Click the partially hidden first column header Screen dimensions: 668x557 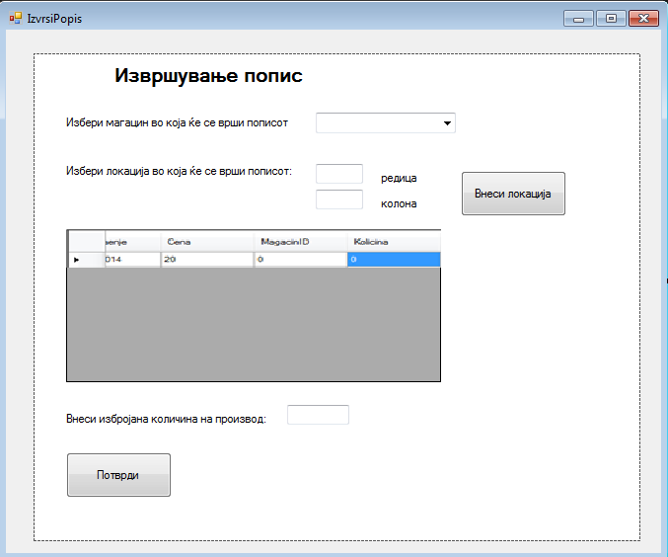click(132, 241)
